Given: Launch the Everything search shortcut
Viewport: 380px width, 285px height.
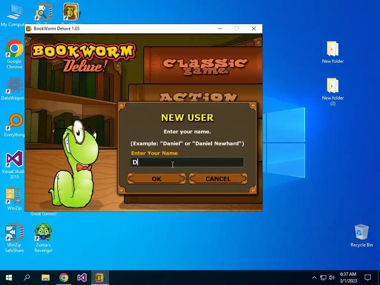Looking at the screenshot, I should tap(14, 125).
